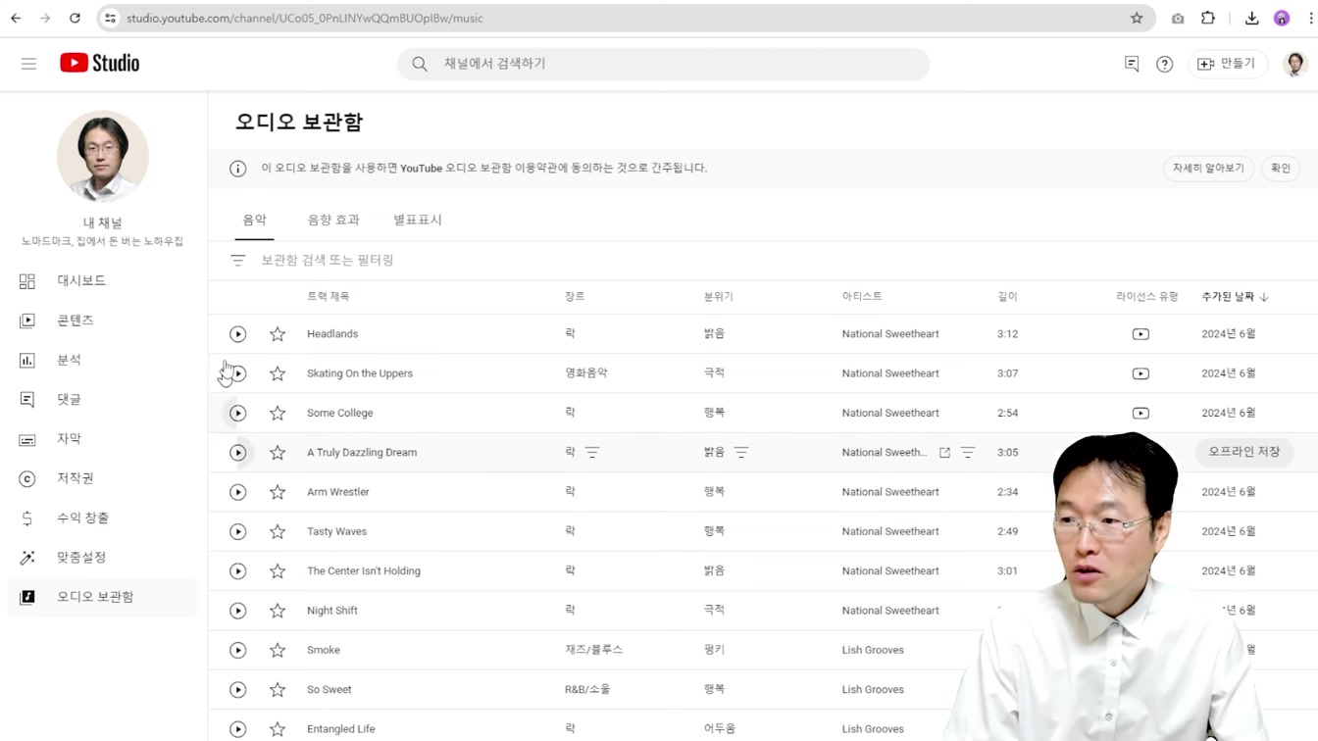The width and height of the screenshot is (1318, 741).
Task: Reload the page with the browser refresh icon
Action: pos(75,18)
